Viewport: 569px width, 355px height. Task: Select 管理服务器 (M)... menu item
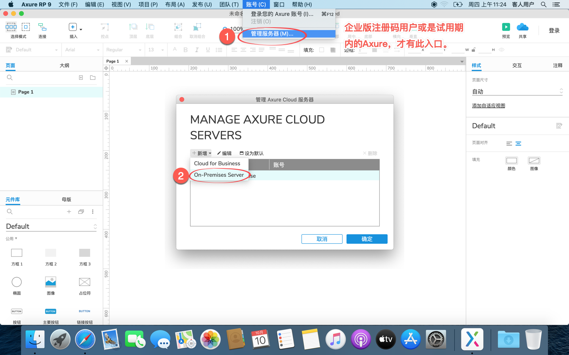coord(289,34)
